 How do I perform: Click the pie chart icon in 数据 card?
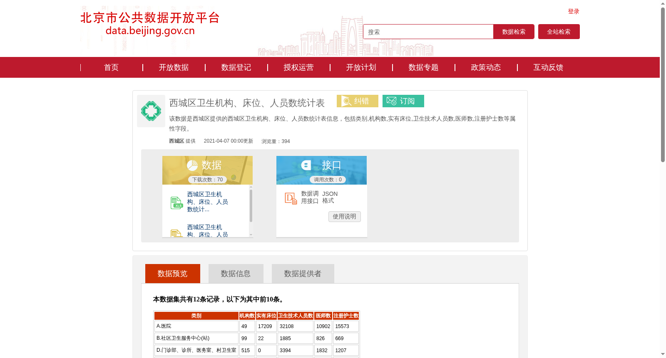[x=192, y=165]
